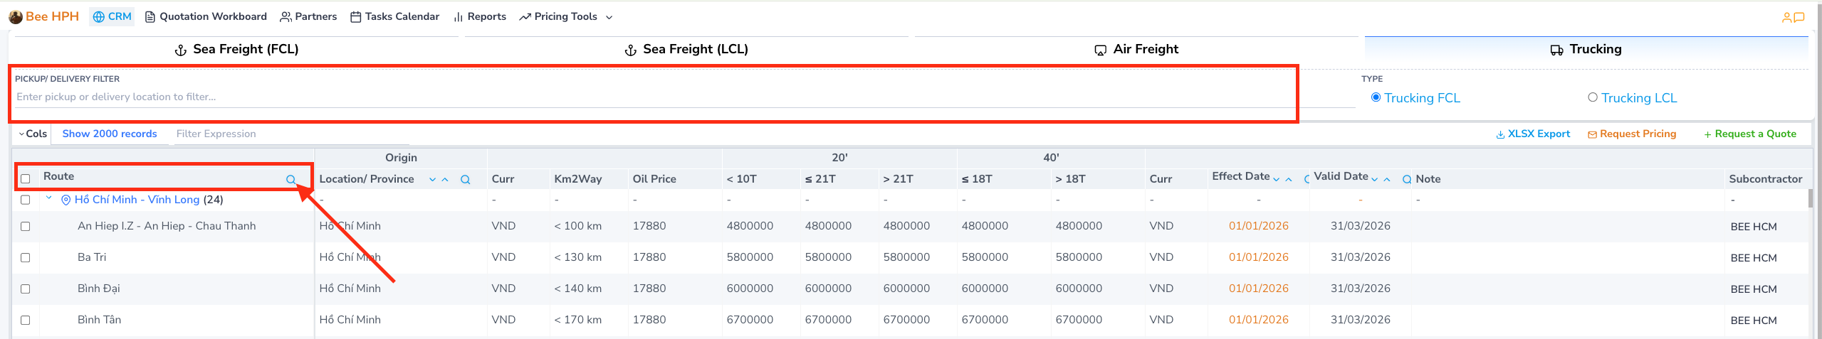Click the user profile icon

[1786, 18]
